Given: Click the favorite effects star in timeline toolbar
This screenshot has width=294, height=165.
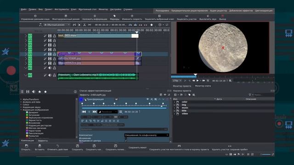Looking at the screenshot, I should pyautogui.click(x=152, y=25).
